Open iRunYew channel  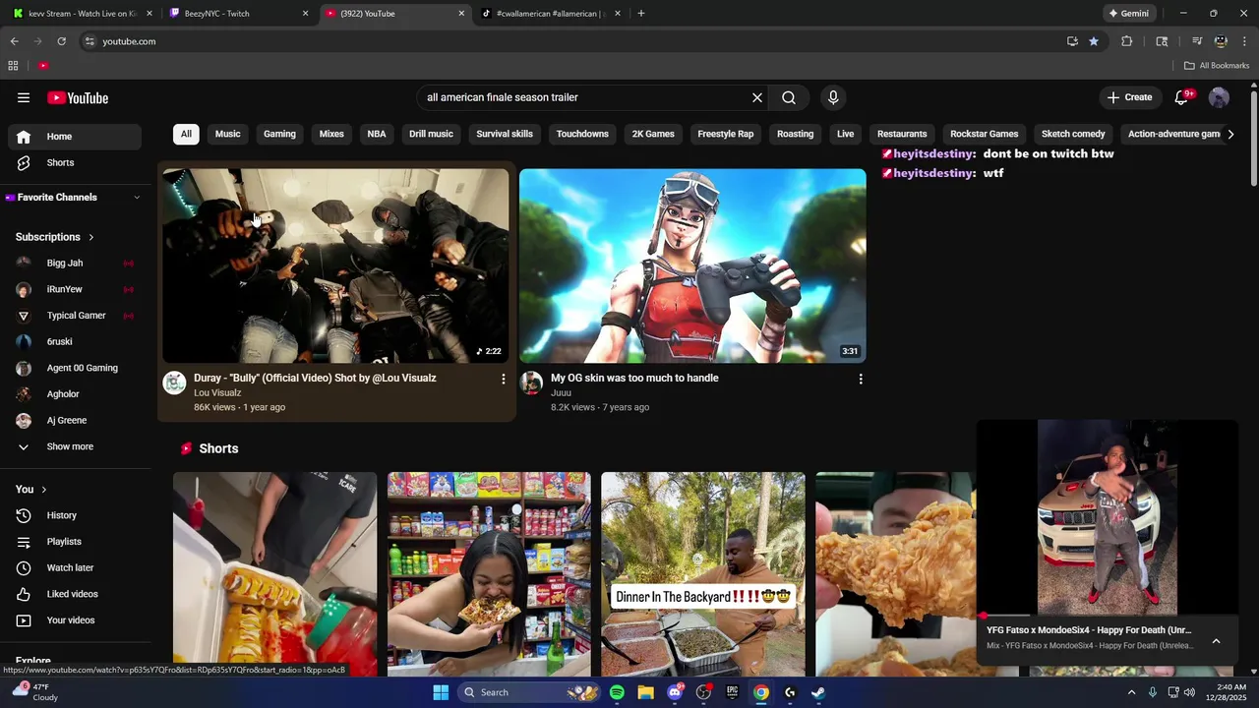[74, 289]
